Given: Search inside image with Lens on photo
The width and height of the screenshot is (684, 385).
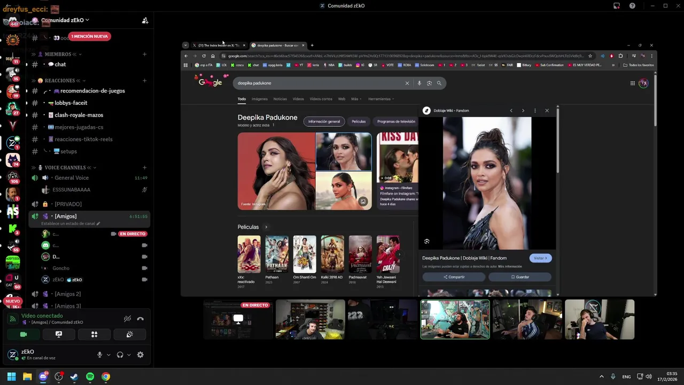Looking at the screenshot, I should coord(426,241).
